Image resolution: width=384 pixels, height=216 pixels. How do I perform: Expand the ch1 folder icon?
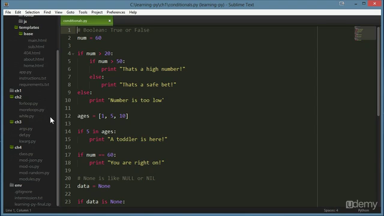tap(11, 91)
